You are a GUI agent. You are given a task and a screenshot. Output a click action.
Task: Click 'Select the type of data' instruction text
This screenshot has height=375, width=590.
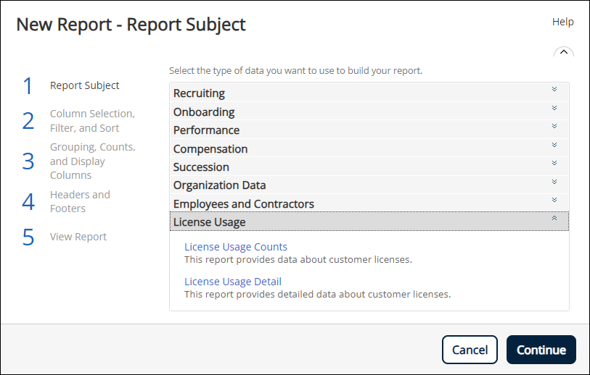(296, 70)
